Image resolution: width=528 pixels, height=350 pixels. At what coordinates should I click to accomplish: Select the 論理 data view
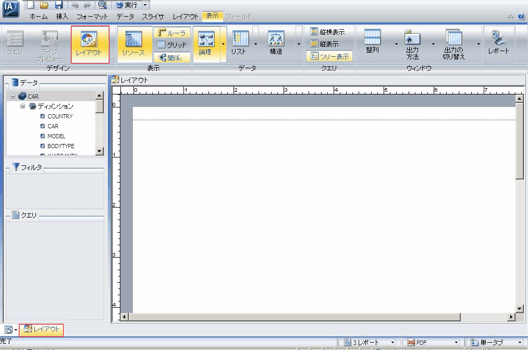(x=206, y=43)
